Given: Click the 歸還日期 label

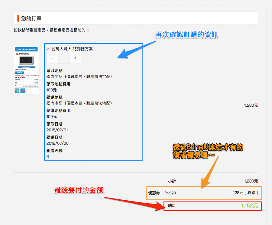Looking at the screenshot, I should (55, 137).
